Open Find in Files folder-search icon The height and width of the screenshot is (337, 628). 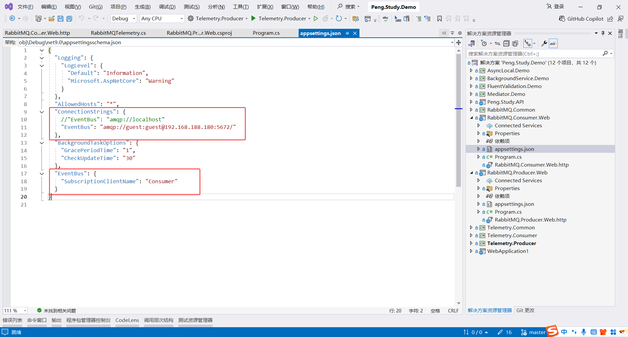coord(356,19)
